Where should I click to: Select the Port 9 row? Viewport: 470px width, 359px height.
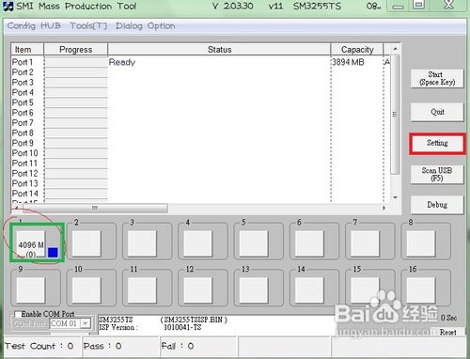pyautogui.click(x=200, y=143)
